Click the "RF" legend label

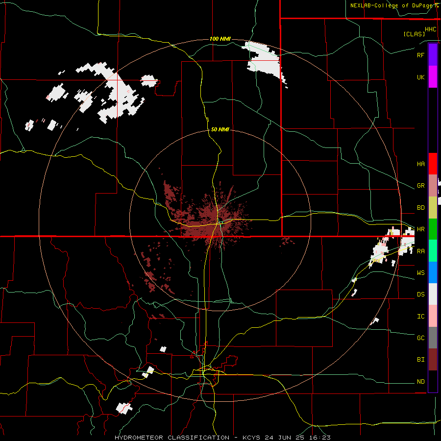point(420,55)
